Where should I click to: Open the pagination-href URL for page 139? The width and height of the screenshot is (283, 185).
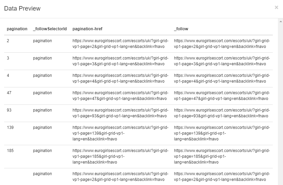tap(120, 133)
